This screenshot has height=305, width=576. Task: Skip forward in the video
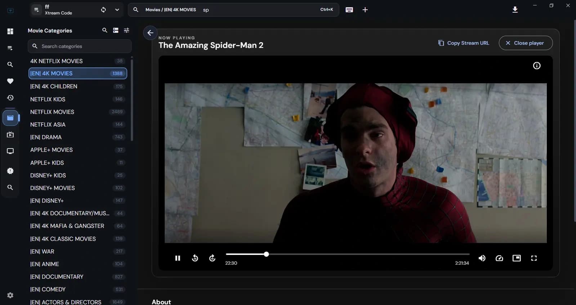point(212,258)
